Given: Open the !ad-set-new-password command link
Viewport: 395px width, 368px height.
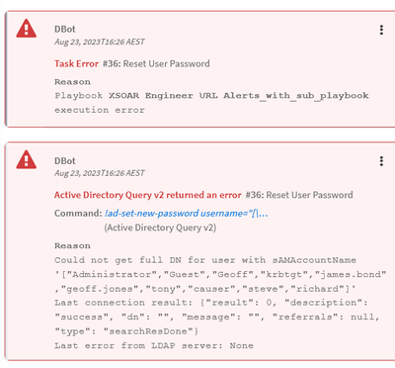Looking at the screenshot, I should point(187,214).
